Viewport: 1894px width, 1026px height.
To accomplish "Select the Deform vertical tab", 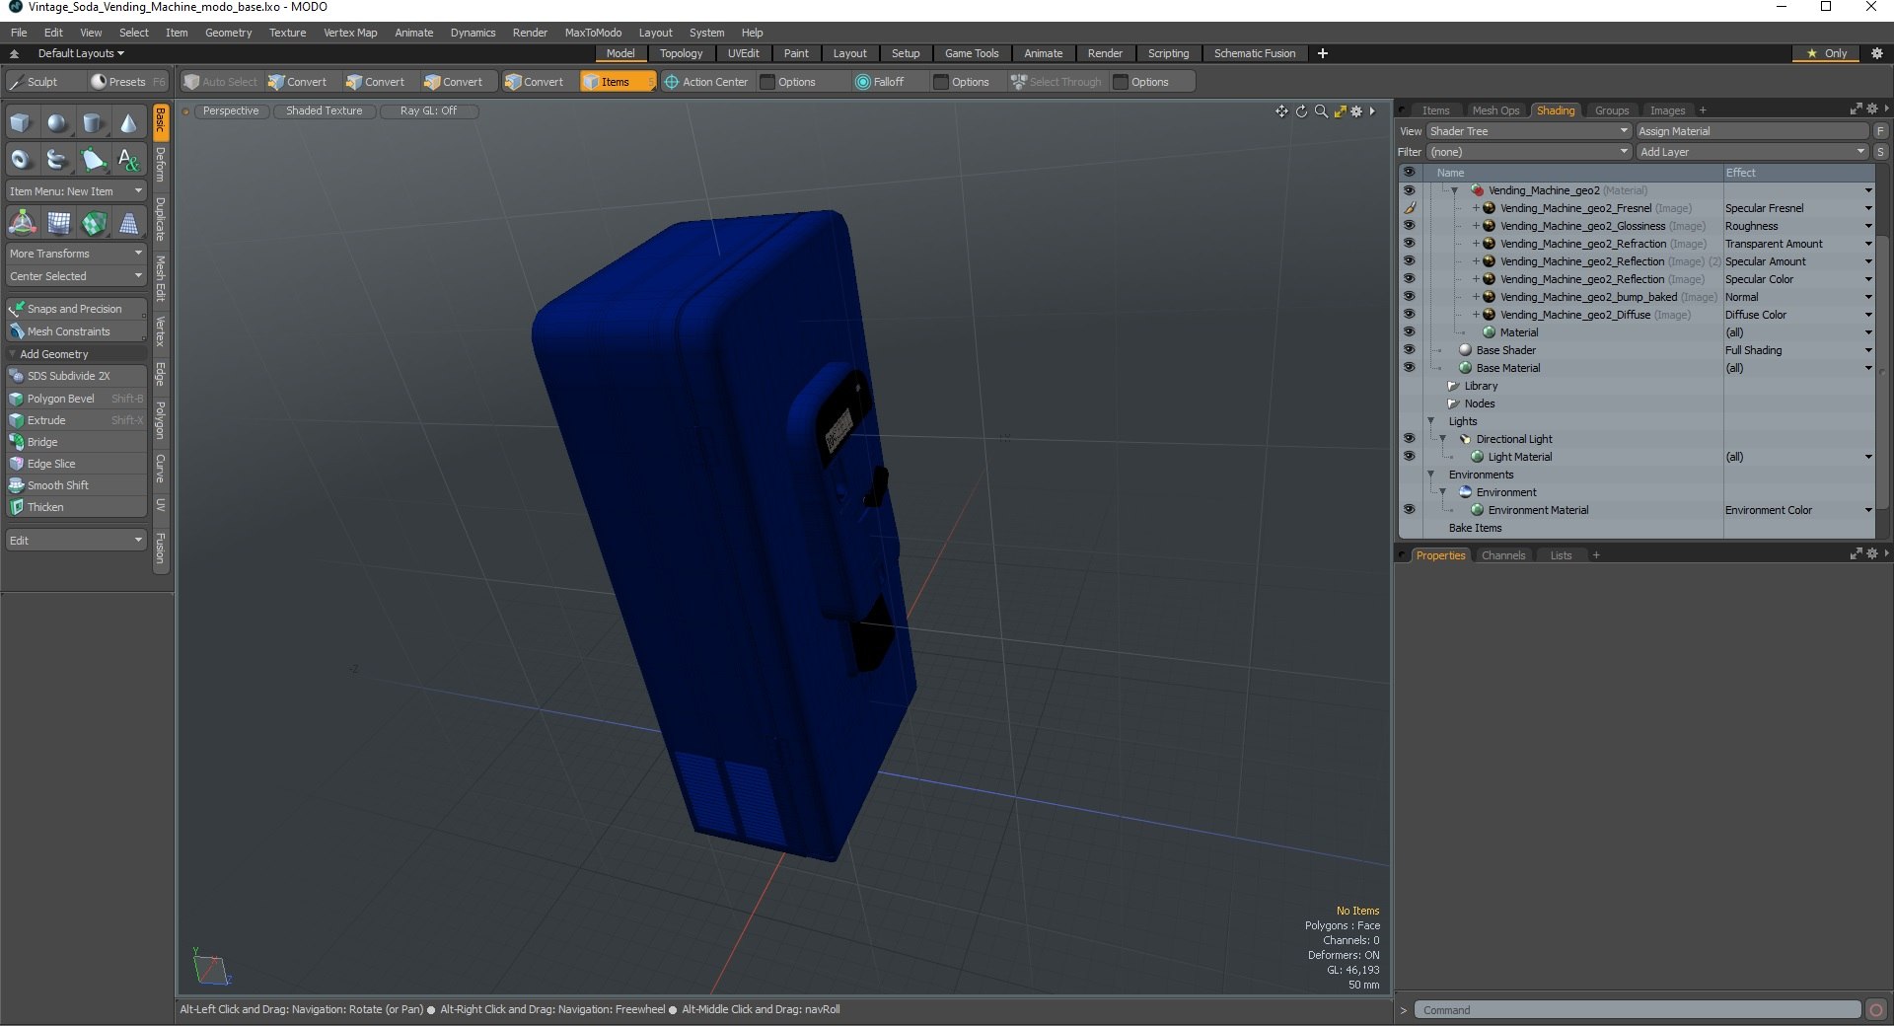I will click(161, 165).
